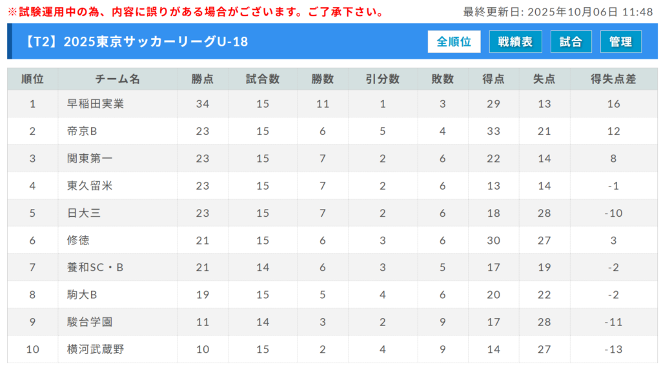
Task: Select team 養和SC・B
Action: (95, 267)
